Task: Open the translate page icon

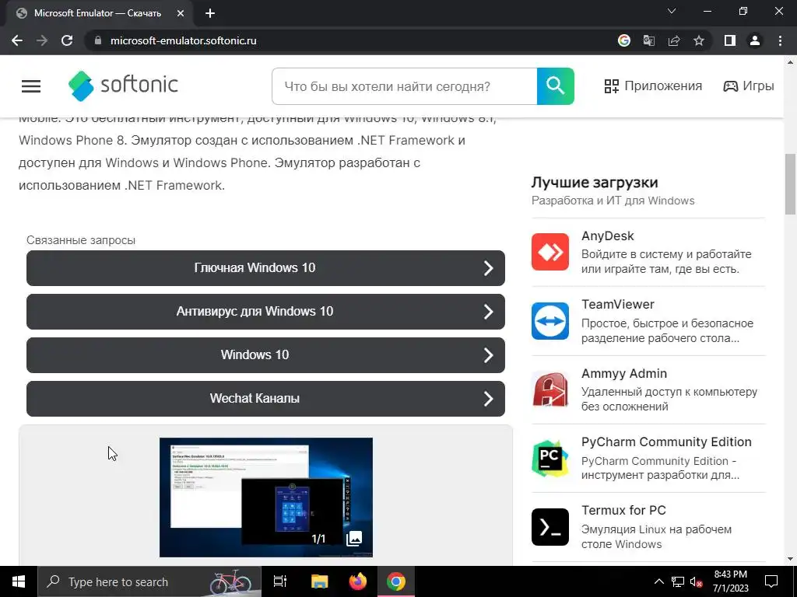Action: 649,40
